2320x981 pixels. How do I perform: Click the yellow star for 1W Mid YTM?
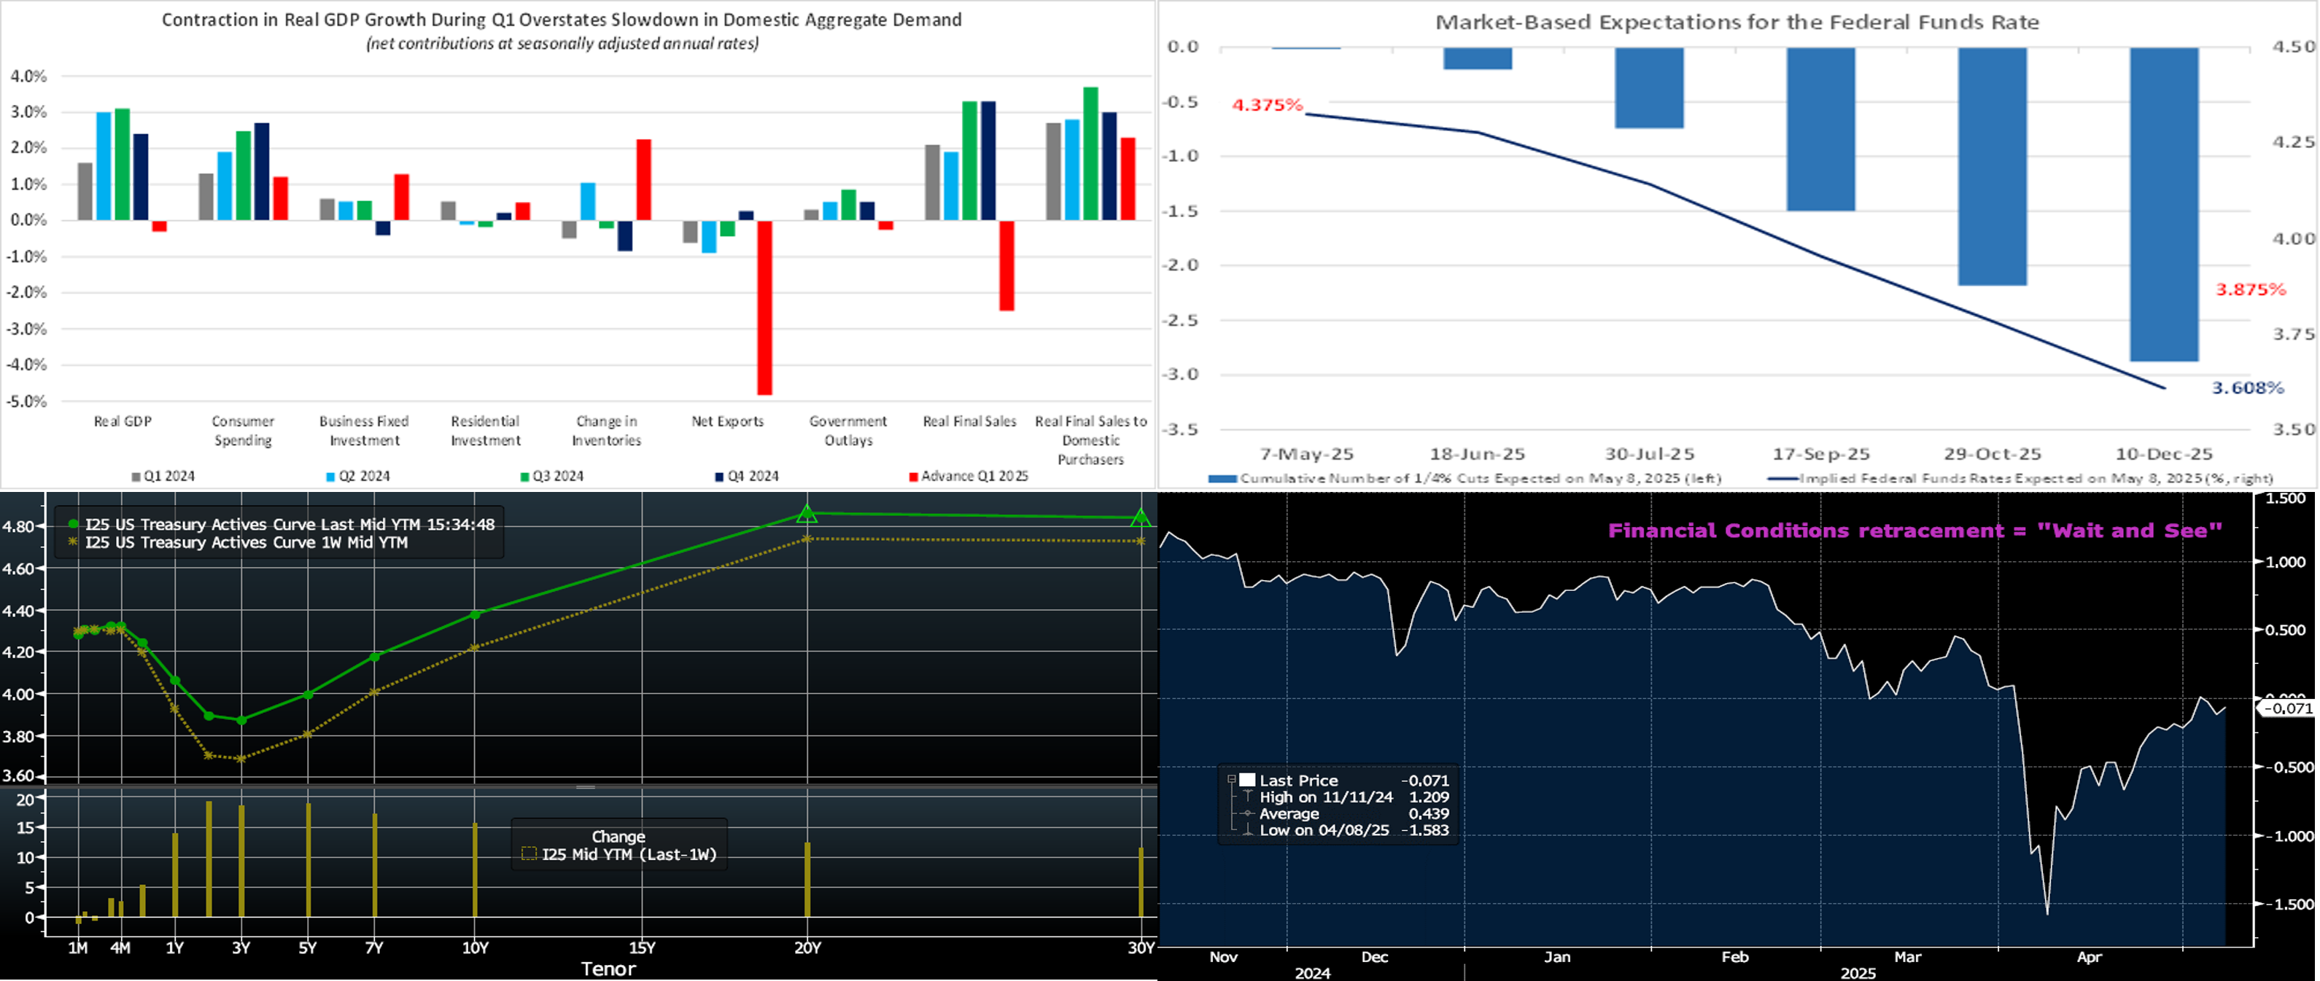[x=73, y=543]
